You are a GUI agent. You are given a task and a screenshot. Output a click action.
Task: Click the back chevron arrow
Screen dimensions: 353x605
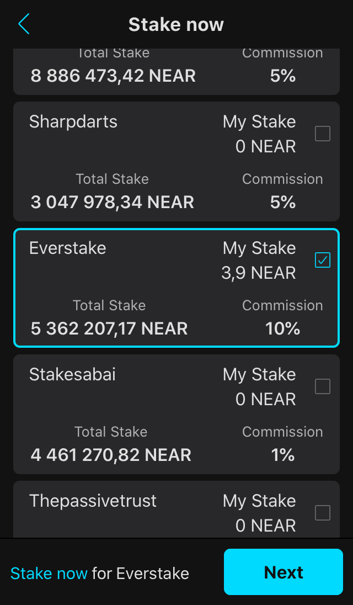tap(23, 24)
